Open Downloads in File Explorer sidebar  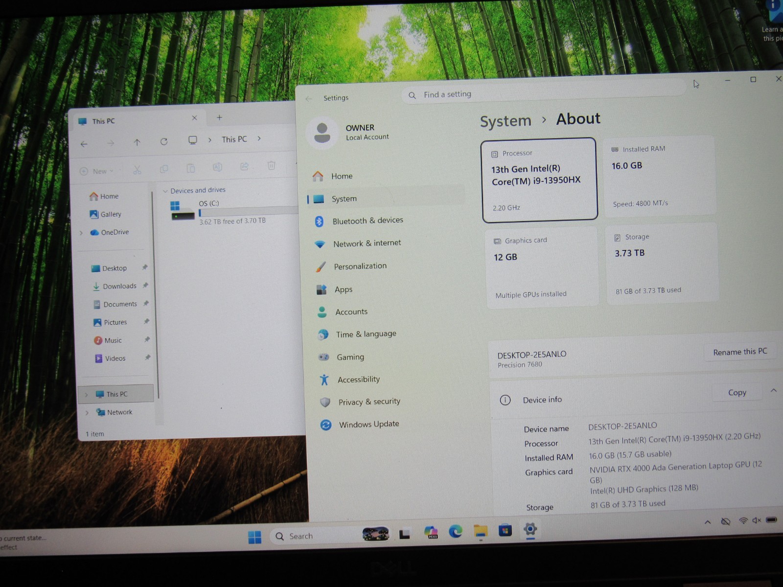(115, 286)
